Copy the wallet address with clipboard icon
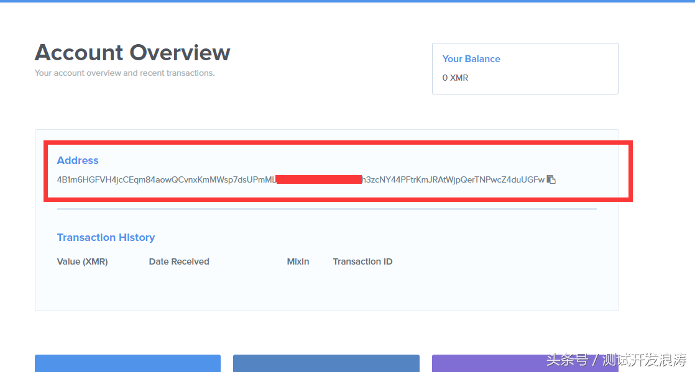695x372 pixels. click(551, 179)
